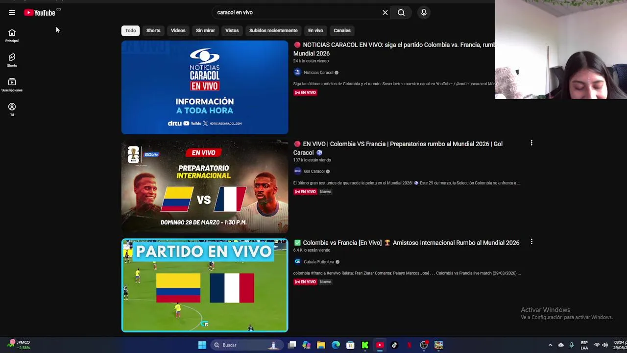Show hidden system tray icons

pyautogui.click(x=550, y=345)
